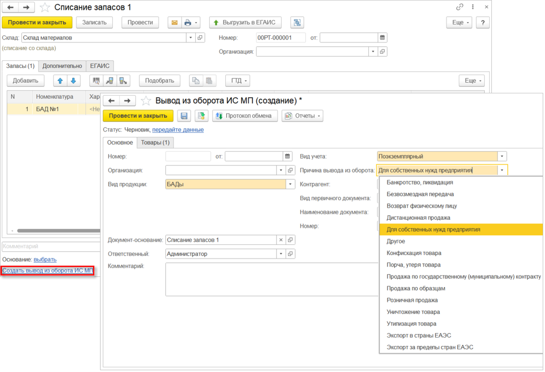The height and width of the screenshot is (372, 545).
Task: Copy link icon in Списание запасов title bar
Action: point(460,7)
